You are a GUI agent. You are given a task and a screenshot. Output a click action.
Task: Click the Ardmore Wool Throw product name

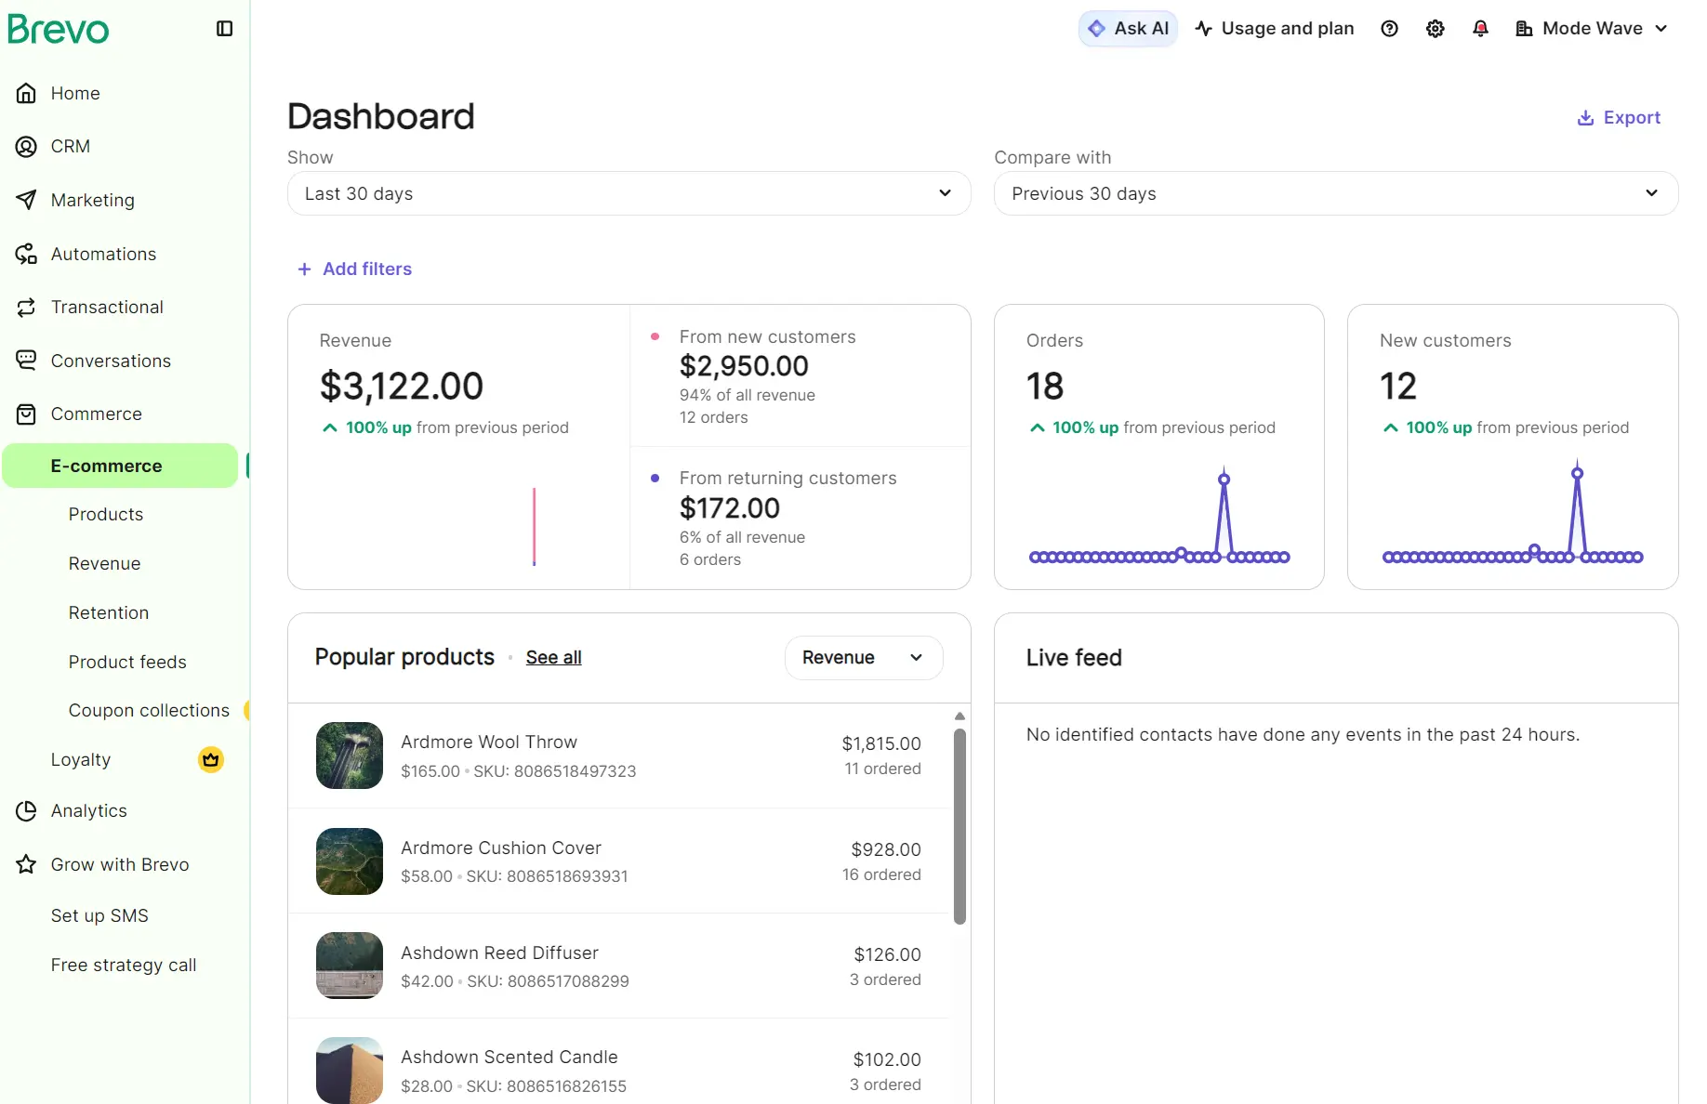click(x=489, y=743)
